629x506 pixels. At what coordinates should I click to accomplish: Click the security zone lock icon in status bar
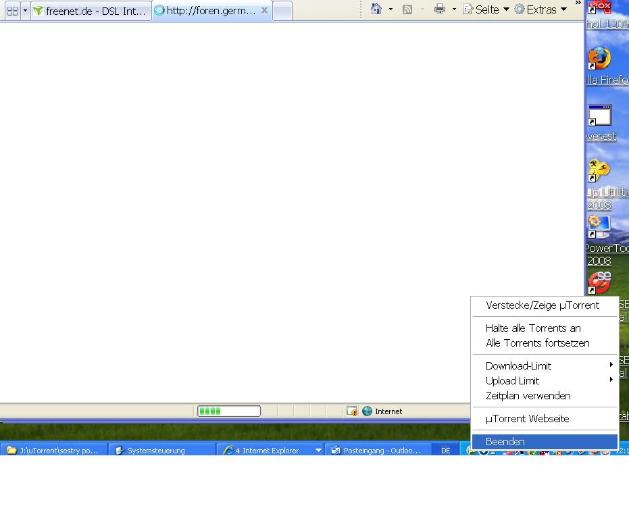tap(352, 411)
